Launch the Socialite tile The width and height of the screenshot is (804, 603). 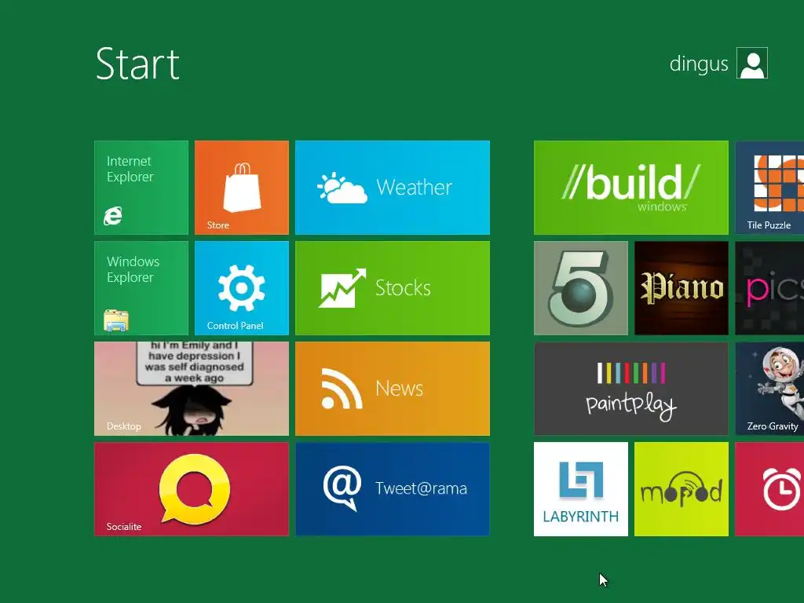coord(192,489)
